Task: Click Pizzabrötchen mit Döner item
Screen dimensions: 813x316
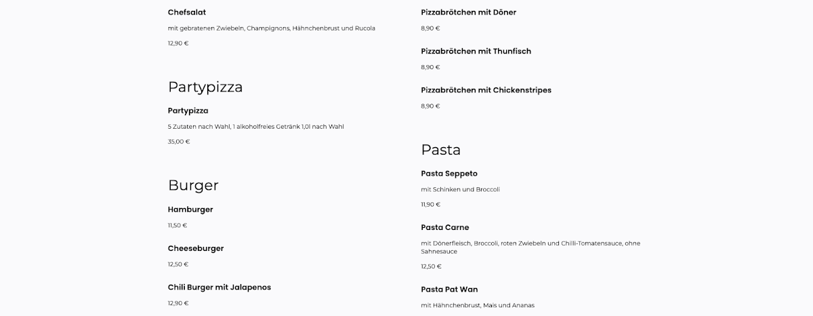Action: click(x=468, y=12)
